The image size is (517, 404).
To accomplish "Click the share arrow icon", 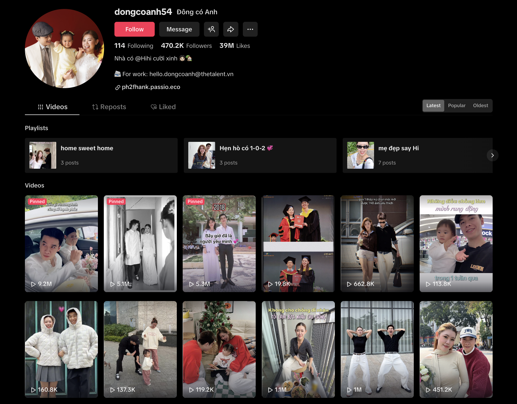I will click(231, 29).
